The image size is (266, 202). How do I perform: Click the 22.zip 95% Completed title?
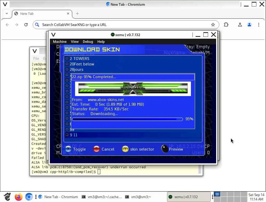coord(94,77)
